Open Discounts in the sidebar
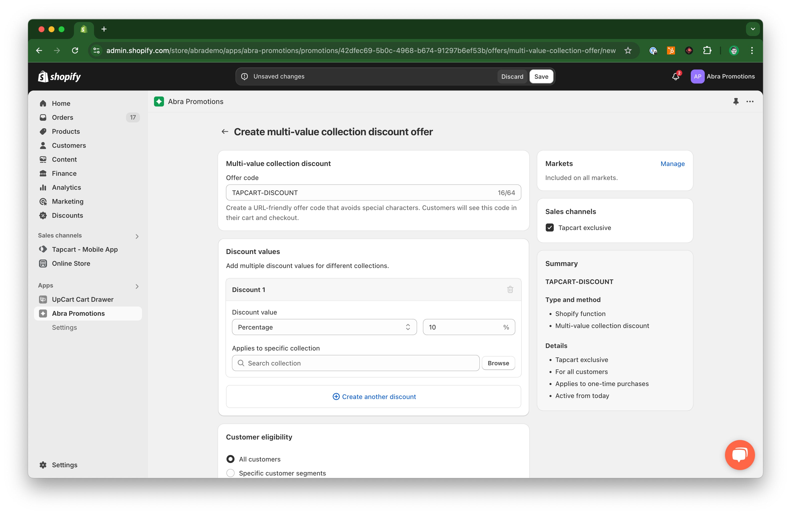This screenshot has height=515, width=791. click(88, 215)
